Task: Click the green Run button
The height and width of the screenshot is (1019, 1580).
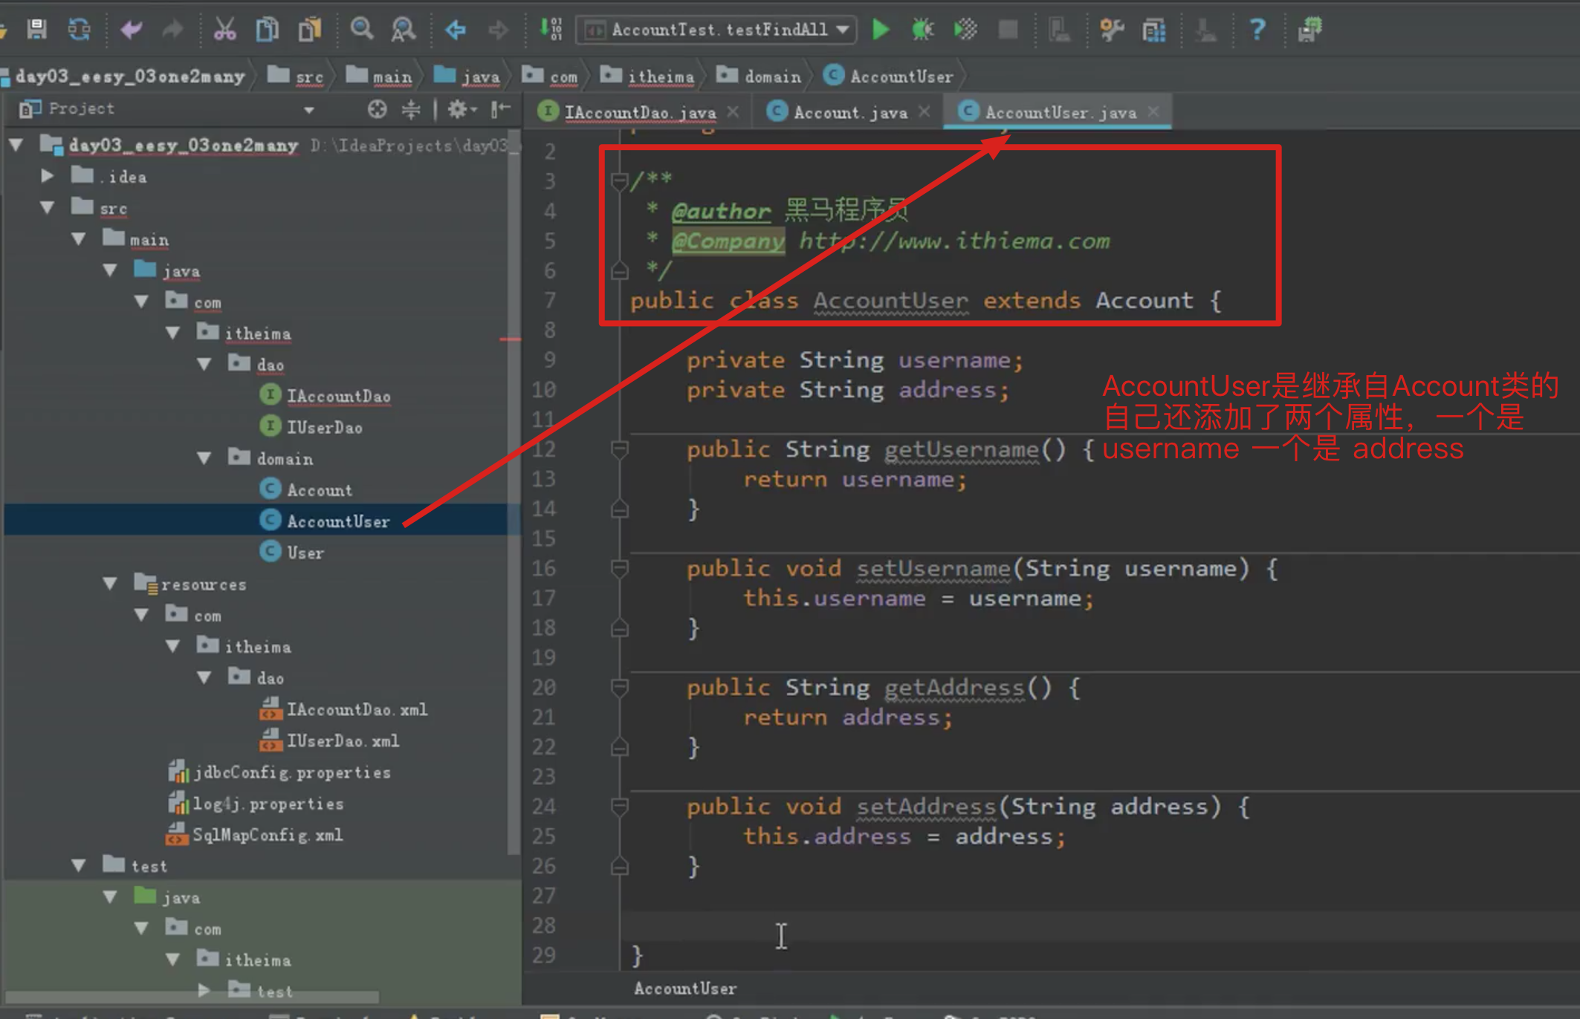Action: (881, 30)
